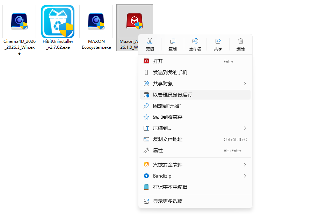Select the HiBitUninstaller recycle bin icon
Screen dimensions: 333x219
58,22
